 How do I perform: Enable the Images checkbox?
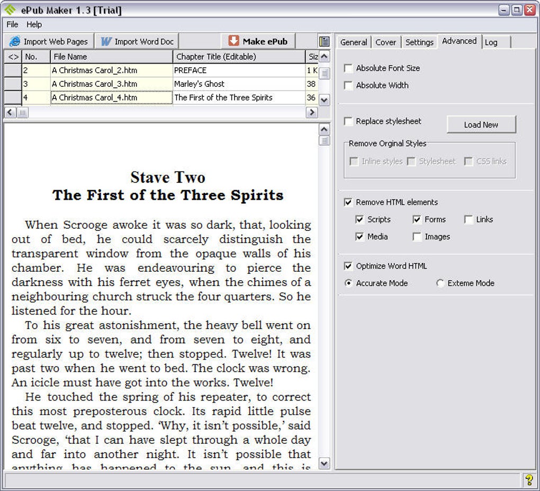417,237
